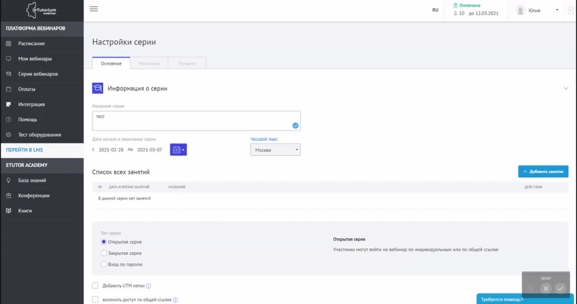Enable the Добавить UTM метки checkbox
Screen dimensions: 577x304
[x=95, y=286]
